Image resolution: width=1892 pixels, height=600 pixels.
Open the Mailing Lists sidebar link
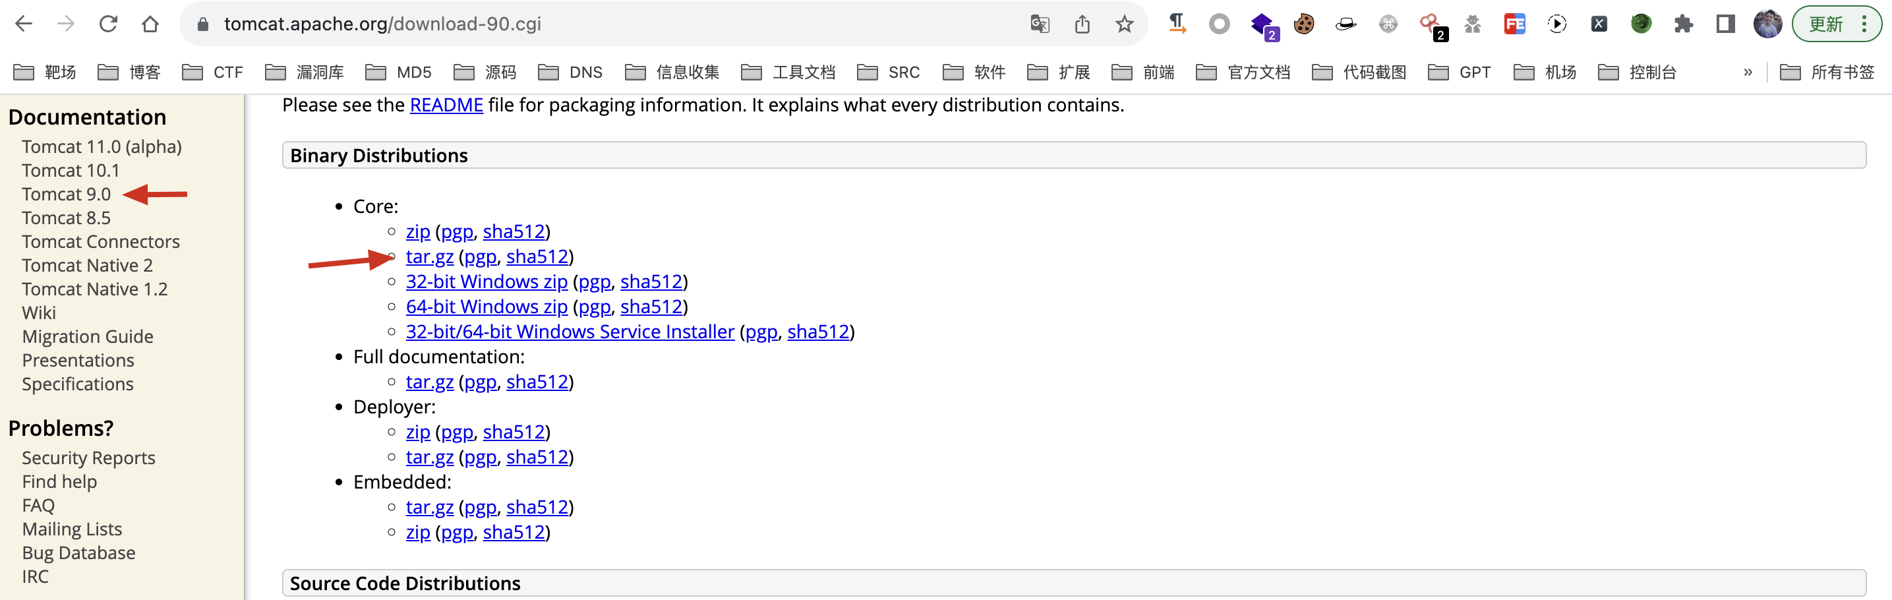(x=72, y=529)
